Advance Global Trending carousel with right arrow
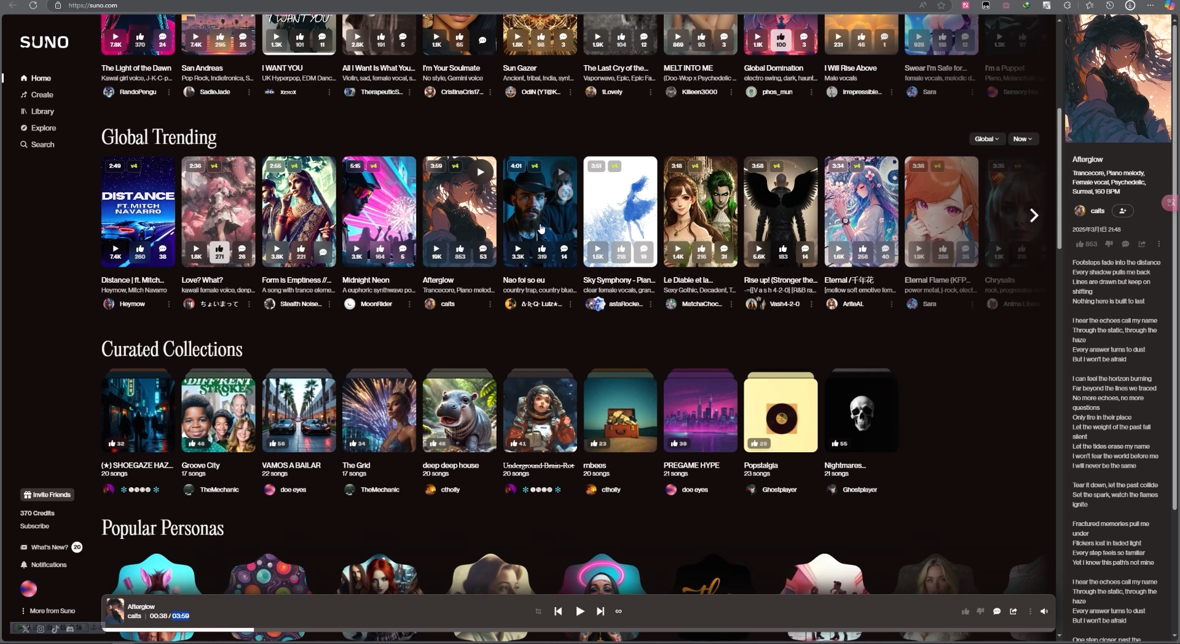 click(x=1034, y=215)
